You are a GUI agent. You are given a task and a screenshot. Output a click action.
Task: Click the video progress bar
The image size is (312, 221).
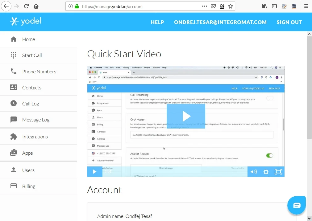(x=175, y=172)
